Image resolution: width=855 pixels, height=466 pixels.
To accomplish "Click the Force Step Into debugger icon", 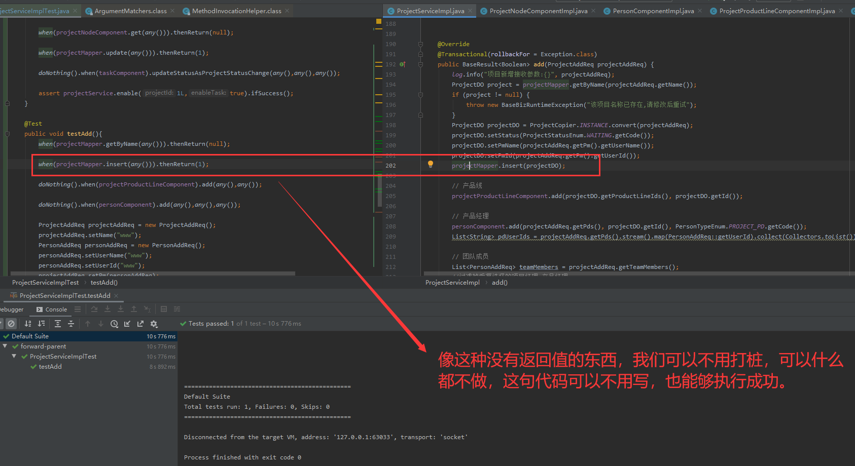I will tap(121, 309).
